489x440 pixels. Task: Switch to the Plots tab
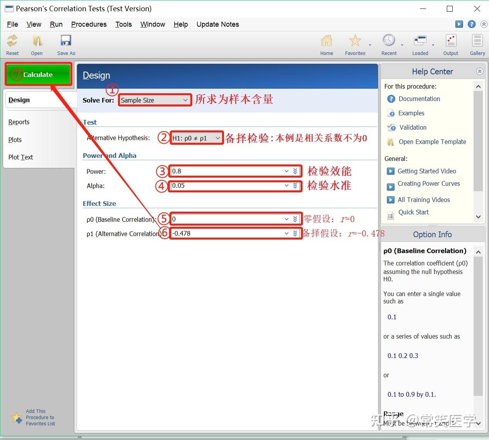pyautogui.click(x=15, y=140)
